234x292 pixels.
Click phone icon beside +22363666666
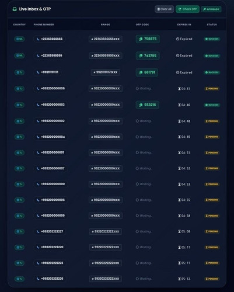point(38,39)
